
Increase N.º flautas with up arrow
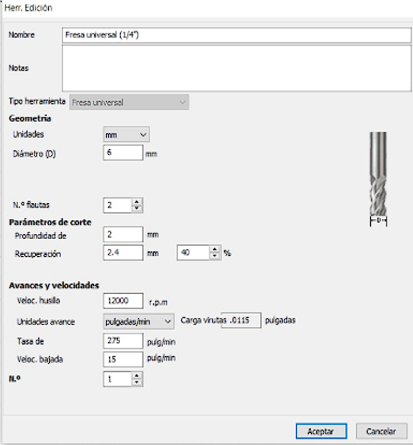tap(137, 202)
